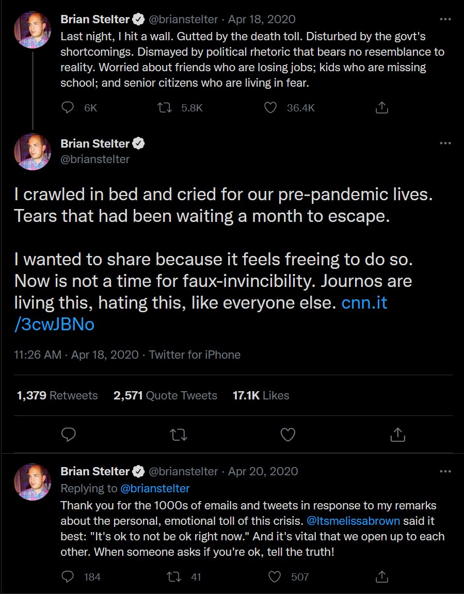
Task: Reply to the Apr 18 first tweet
Action: 68,108
